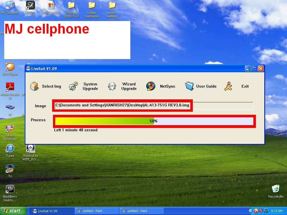
Task: Start System Upgrade via gear icon
Action: (x=73, y=86)
